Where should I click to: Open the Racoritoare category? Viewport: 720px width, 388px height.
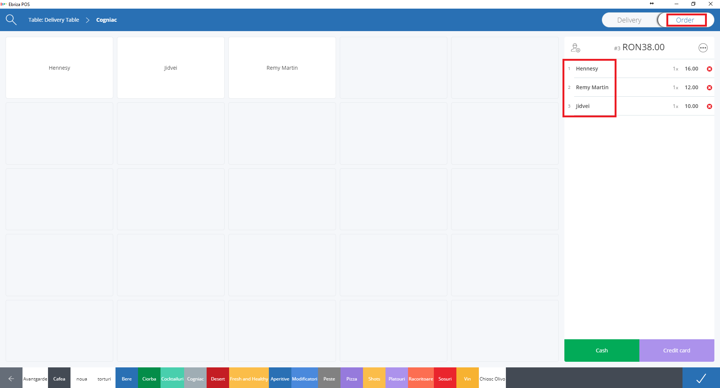point(421,379)
